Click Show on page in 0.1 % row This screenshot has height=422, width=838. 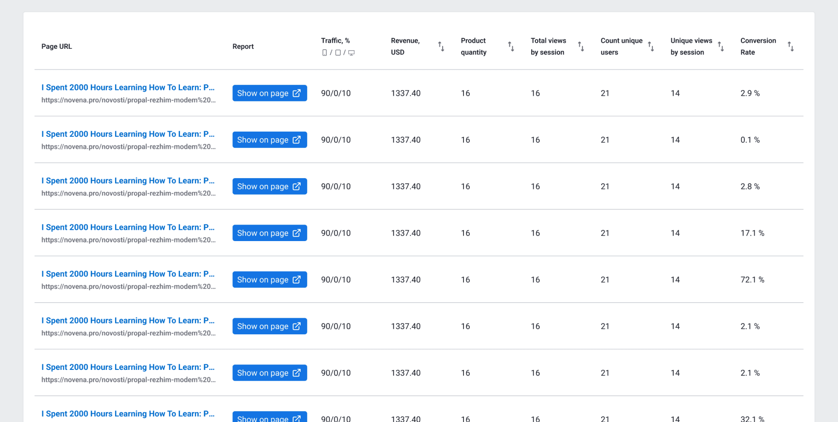click(269, 140)
